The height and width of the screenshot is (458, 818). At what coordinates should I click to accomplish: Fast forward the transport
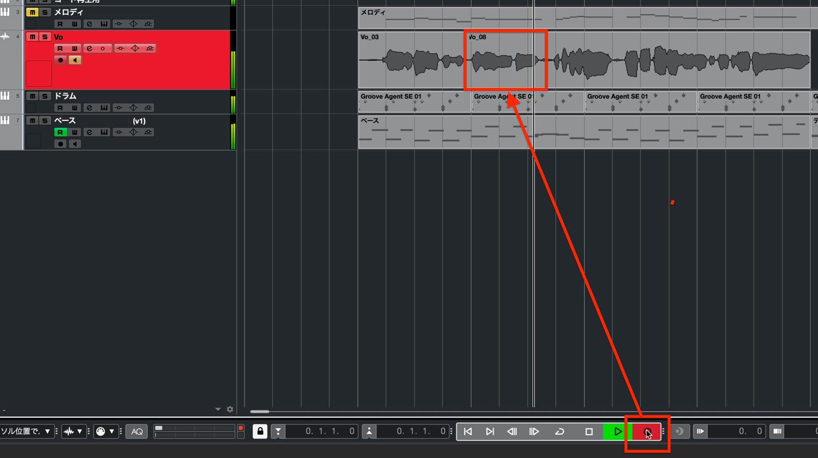(534, 432)
